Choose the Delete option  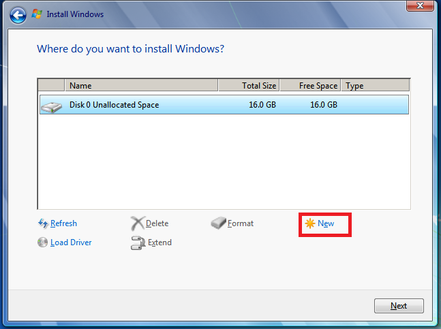pyautogui.click(x=157, y=223)
